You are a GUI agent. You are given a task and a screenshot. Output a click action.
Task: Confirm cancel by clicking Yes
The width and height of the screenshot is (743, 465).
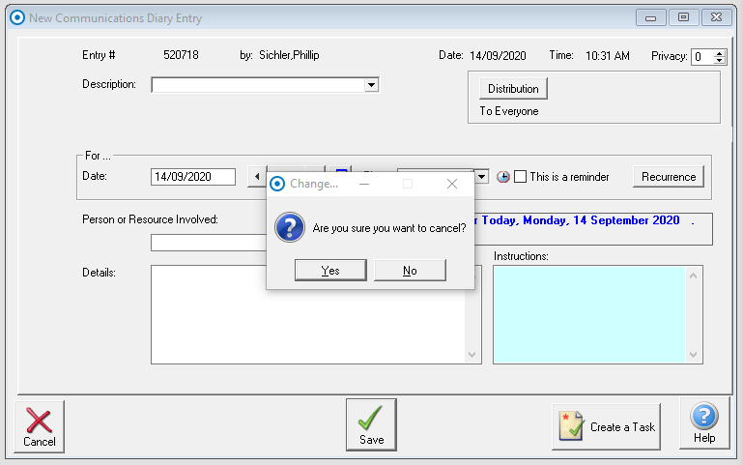[x=330, y=271]
